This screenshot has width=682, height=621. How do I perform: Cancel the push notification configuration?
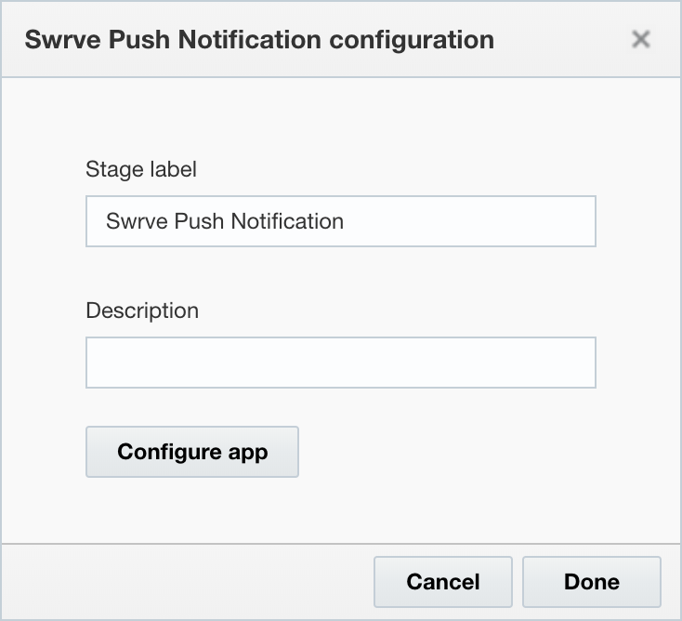pos(443,582)
